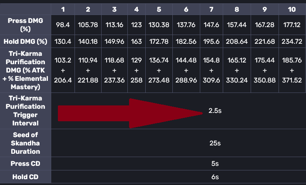
Task: Click the Hold DMG (%) row label
Action: click(x=25, y=41)
